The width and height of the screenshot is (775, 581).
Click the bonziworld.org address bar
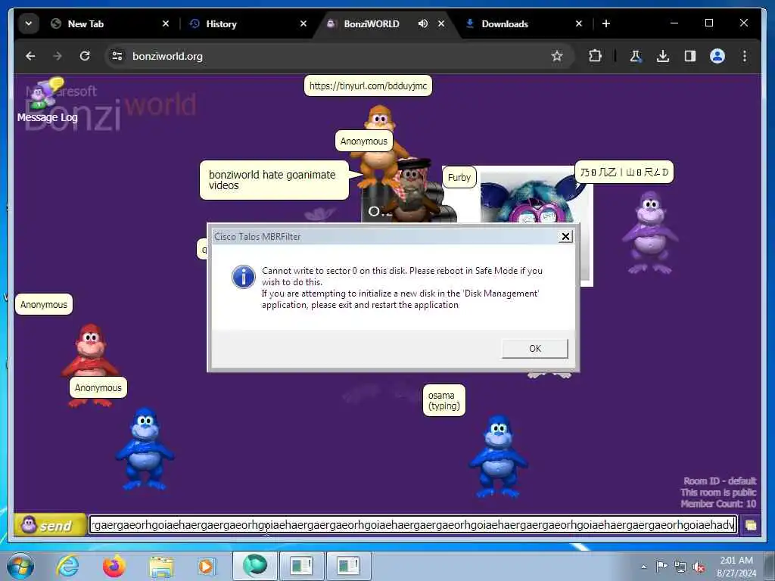[x=338, y=56]
